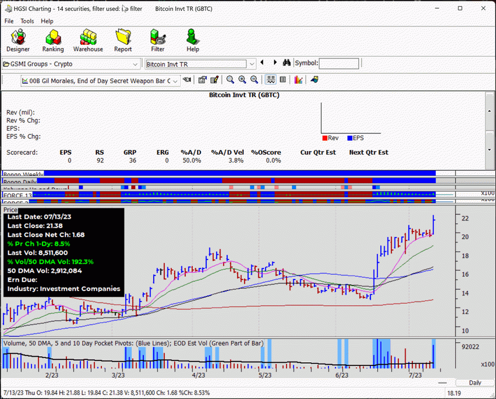Open the Tools menu
Screen dimensions: 496x399
[27, 21]
